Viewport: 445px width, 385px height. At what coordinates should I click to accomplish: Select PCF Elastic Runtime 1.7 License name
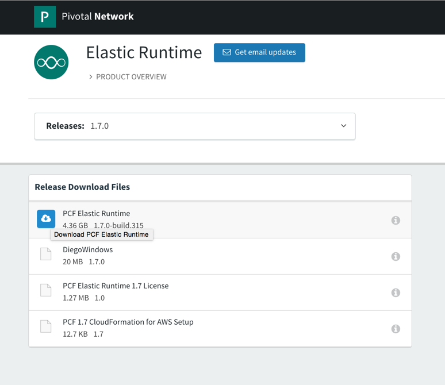click(x=116, y=286)
